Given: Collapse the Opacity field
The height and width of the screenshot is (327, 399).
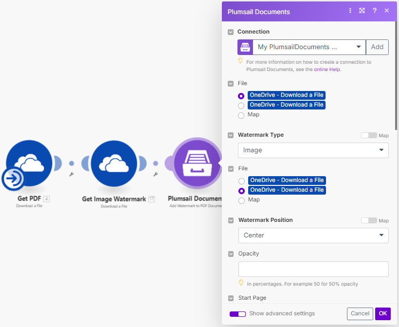Looking at the screenshot, I should pyautogui.click(x=231, y=254).
